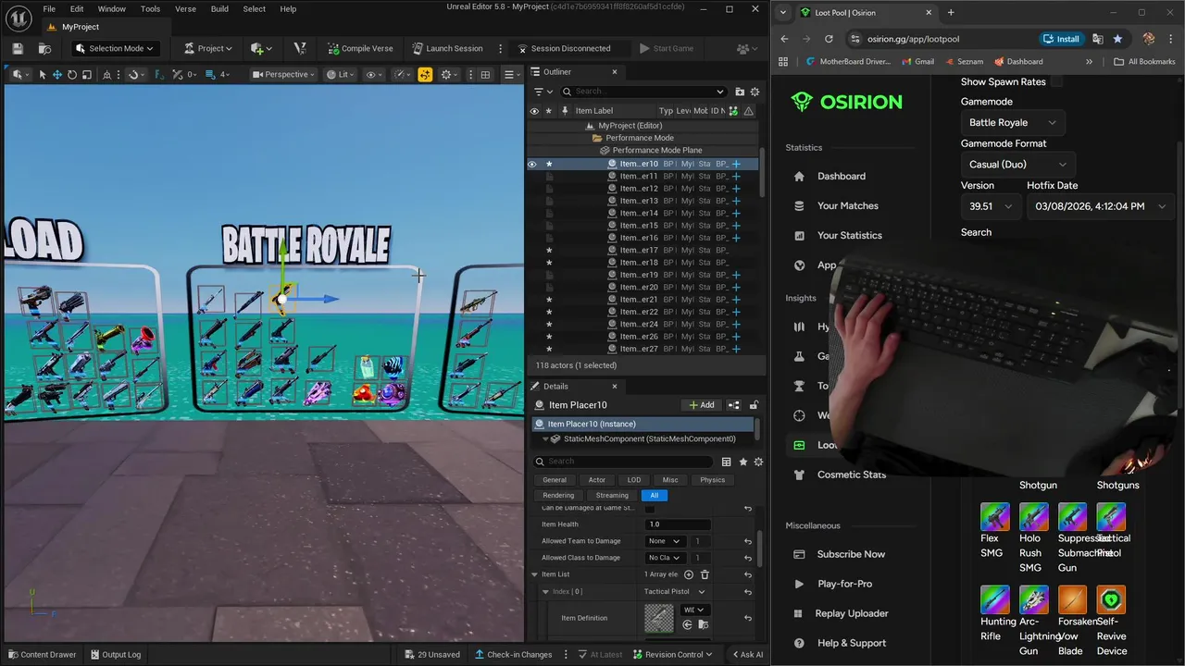Click the Add component button in Details
This screenshot has height=666, width=1185.
click(x=701, y=405)
